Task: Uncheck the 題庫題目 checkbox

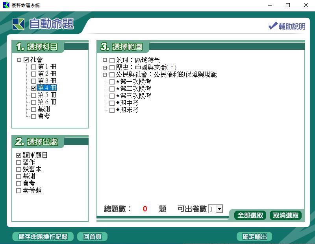Action: (x=19, y=155)
